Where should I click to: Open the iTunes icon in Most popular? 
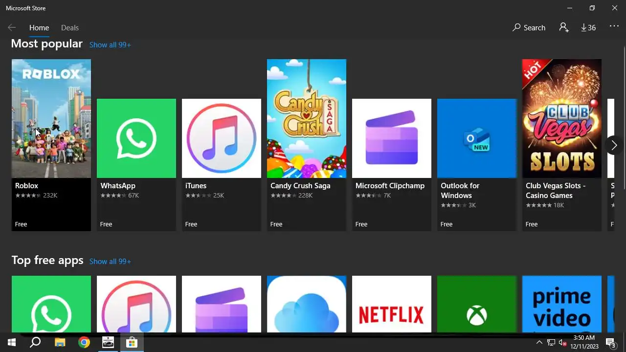pyautogui.click(x=222, y=138)
